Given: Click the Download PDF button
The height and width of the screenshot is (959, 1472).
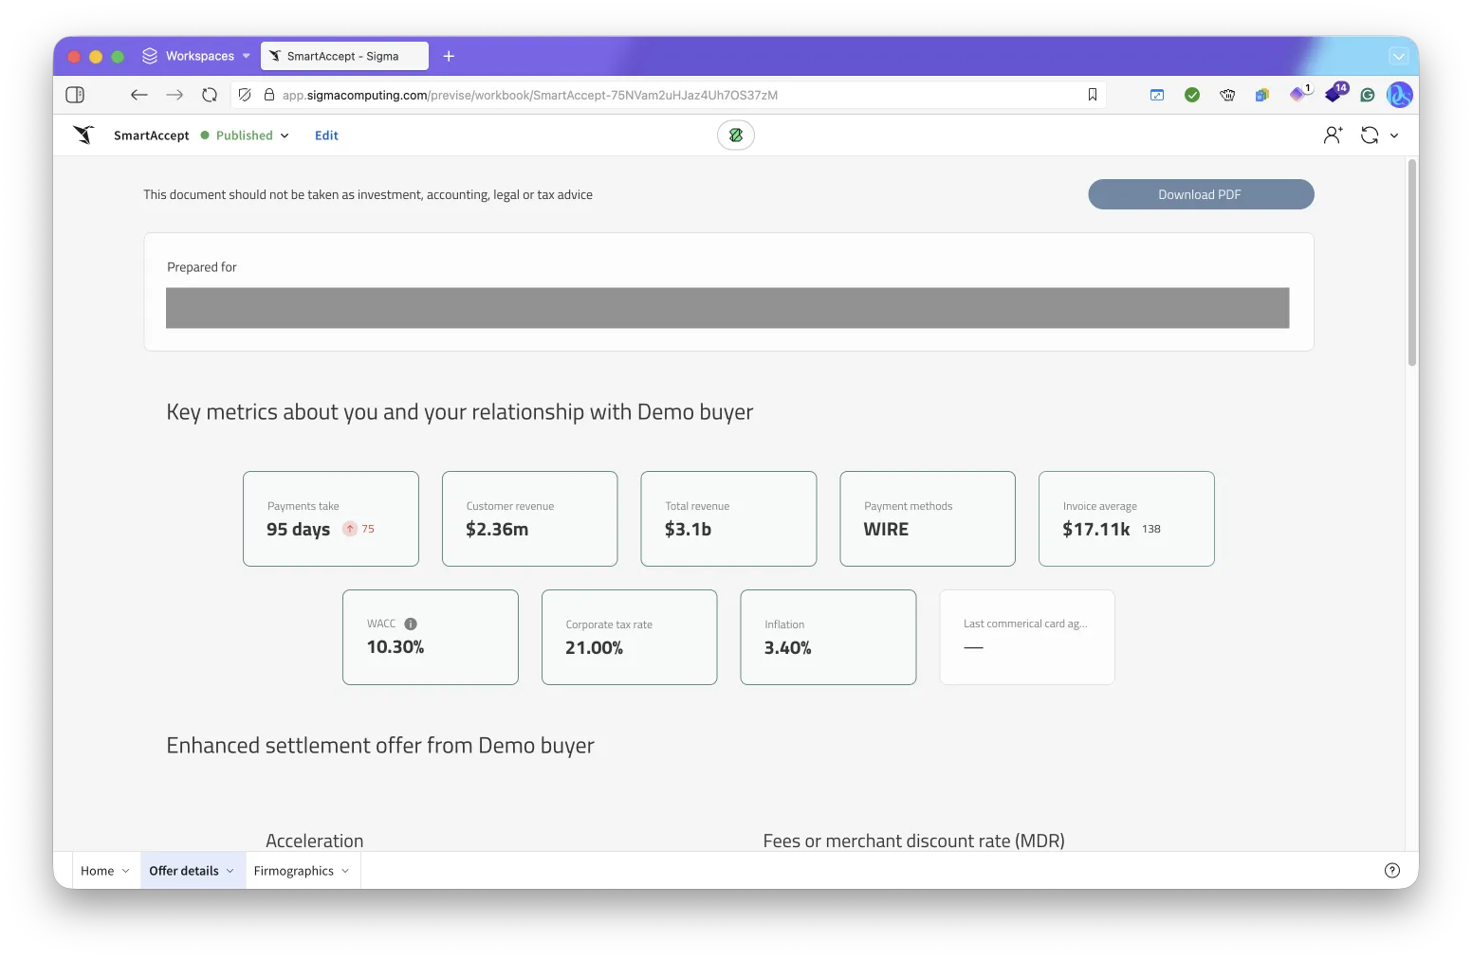Looking at the screenshot, I should coord(1200,194).
